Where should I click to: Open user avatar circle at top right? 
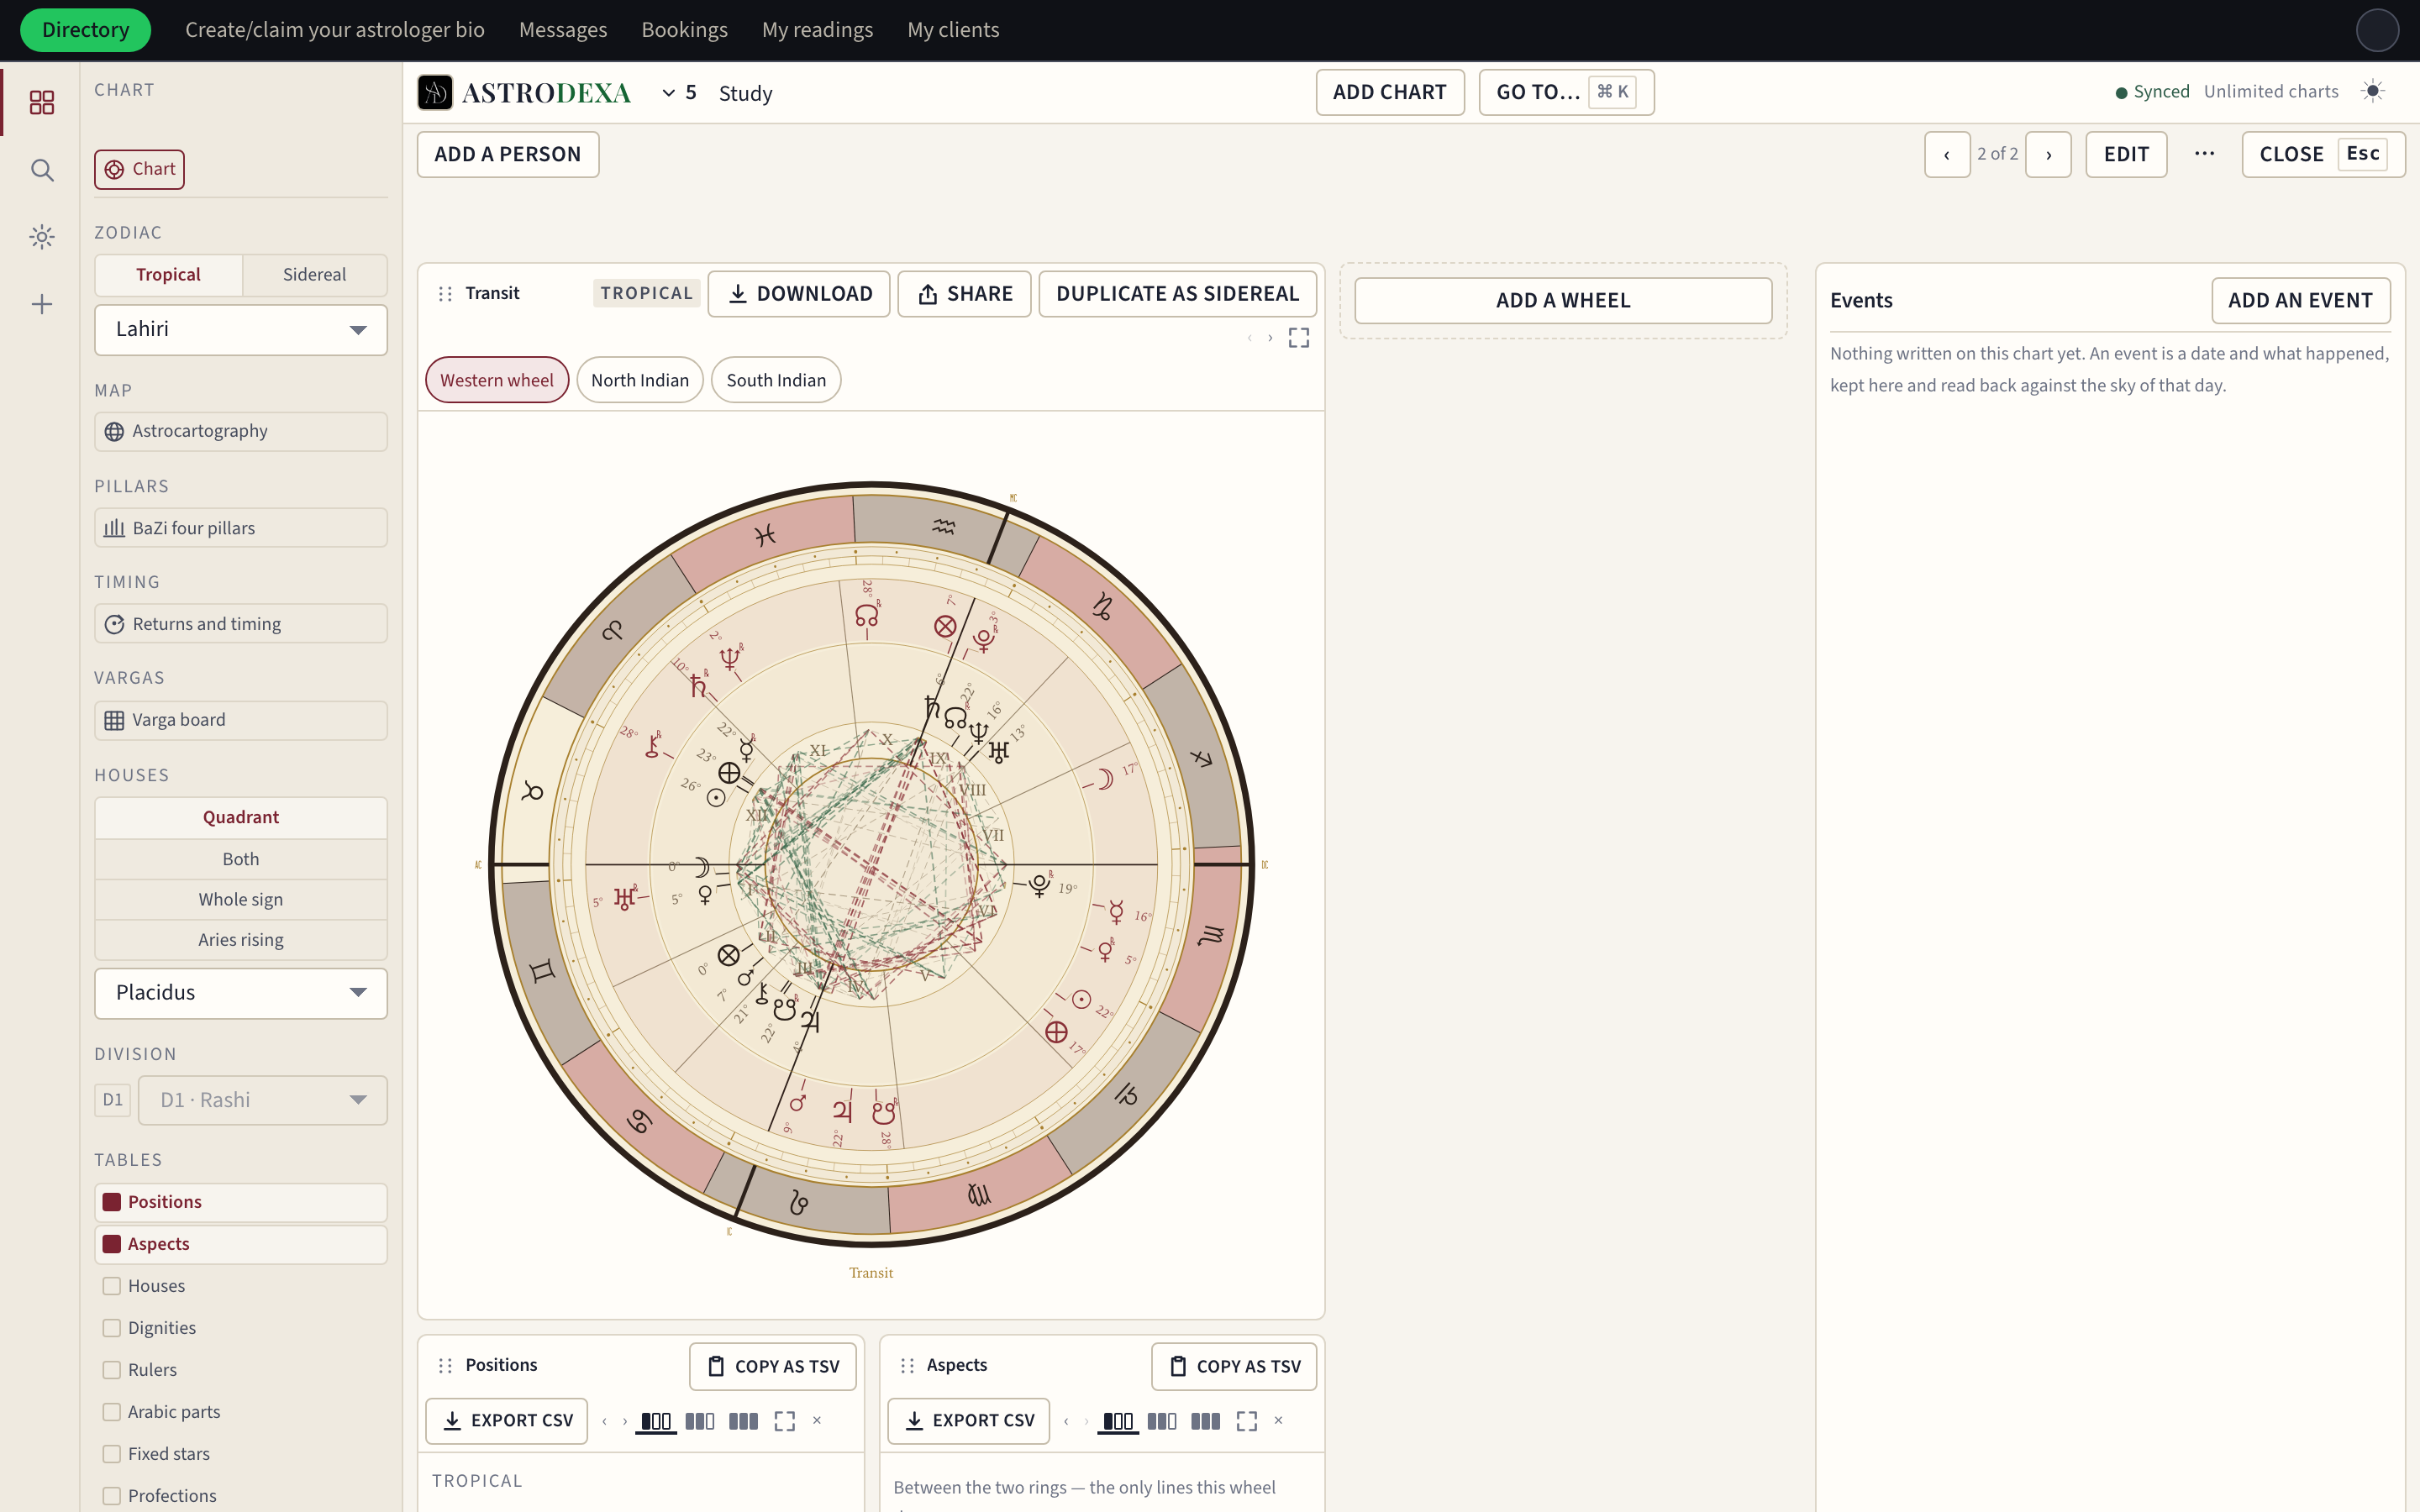pos(2377,30)
